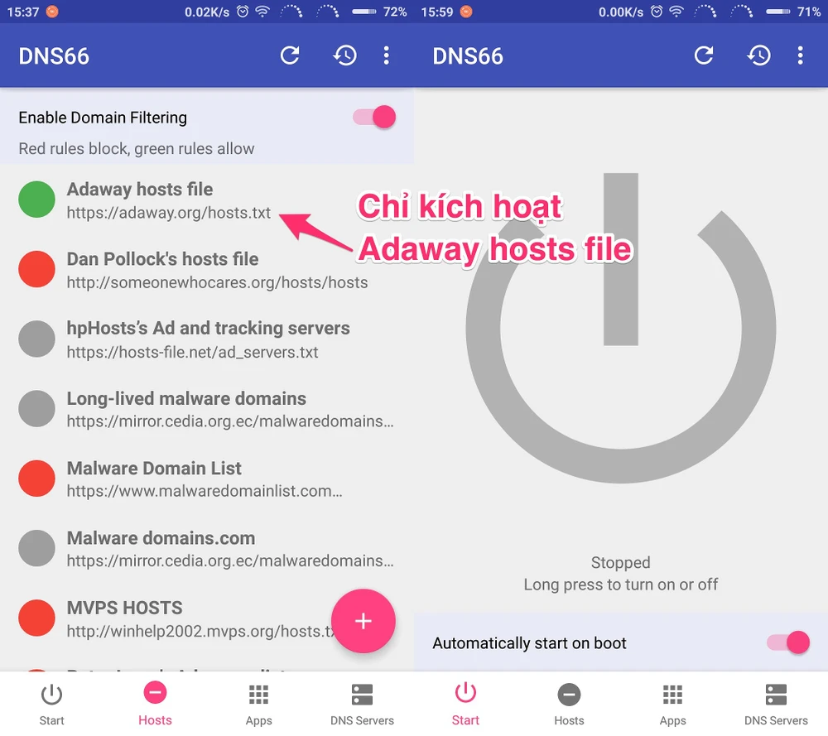Open the three-dot overflow menu on the Start screen
This screenshot has width=828, height=736.
pos(800,55)
